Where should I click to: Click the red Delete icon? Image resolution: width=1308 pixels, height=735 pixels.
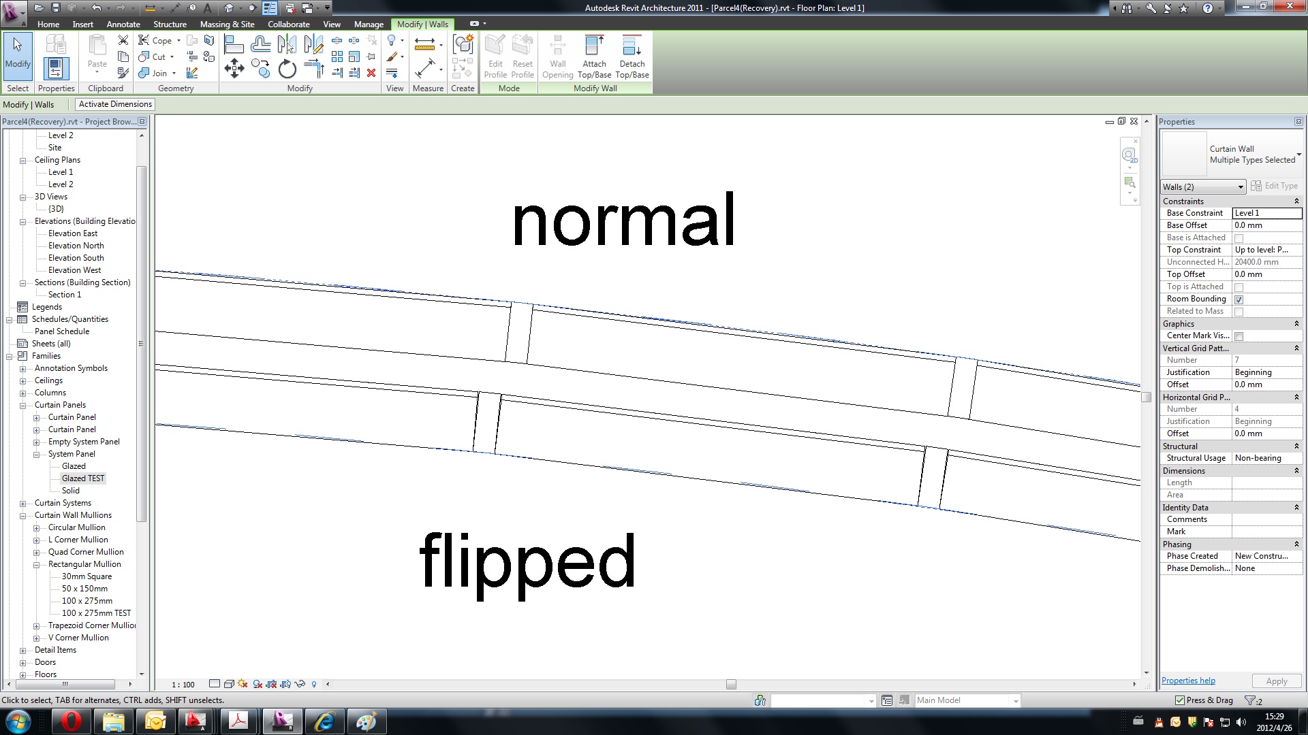[x=371, y=73]
